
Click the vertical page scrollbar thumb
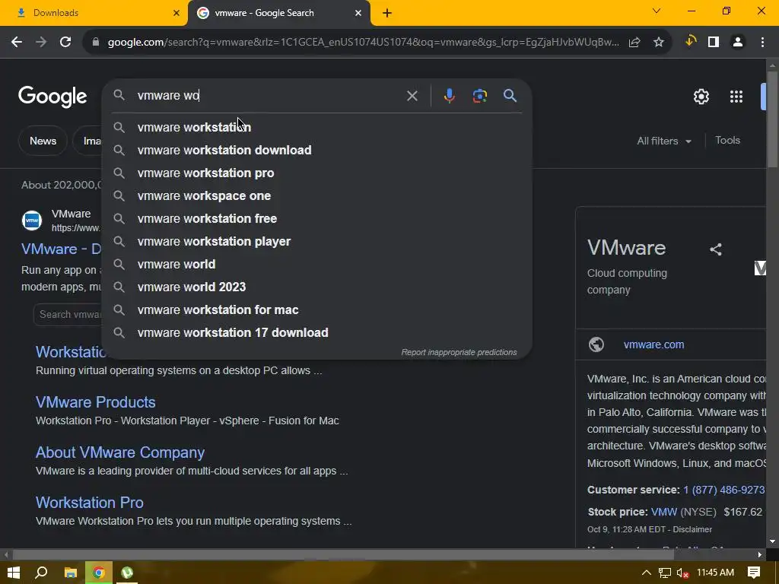[x=772, y=119]
